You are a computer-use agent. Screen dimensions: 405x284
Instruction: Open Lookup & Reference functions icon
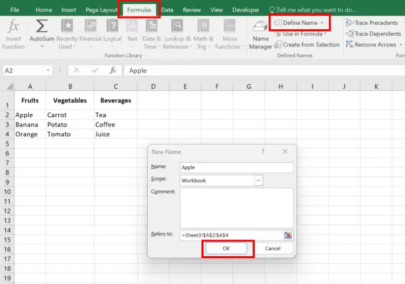[178, 26]
